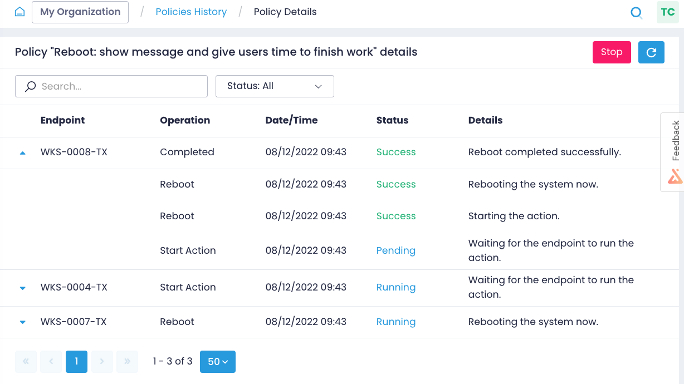Select the WKS-0008-TX endpoint name
The image size is (684, 384).
[x=74, y=152]
